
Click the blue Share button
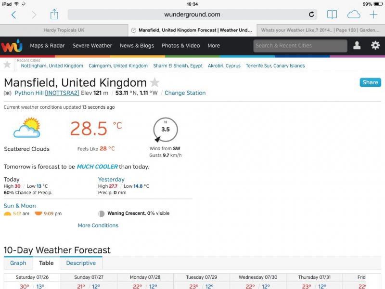pos(370,82)
